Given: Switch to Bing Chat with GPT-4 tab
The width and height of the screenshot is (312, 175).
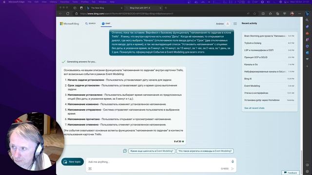Looking at the screenshot, I should [143, 8].
